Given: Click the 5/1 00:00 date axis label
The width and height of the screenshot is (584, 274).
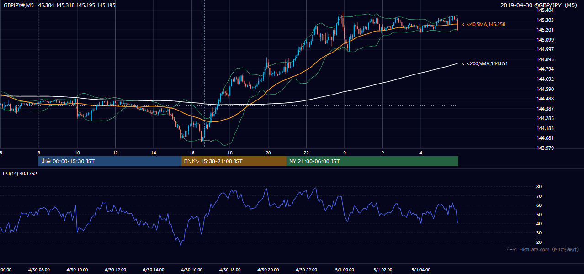Looking at the screenshot, I should (345, 270).
